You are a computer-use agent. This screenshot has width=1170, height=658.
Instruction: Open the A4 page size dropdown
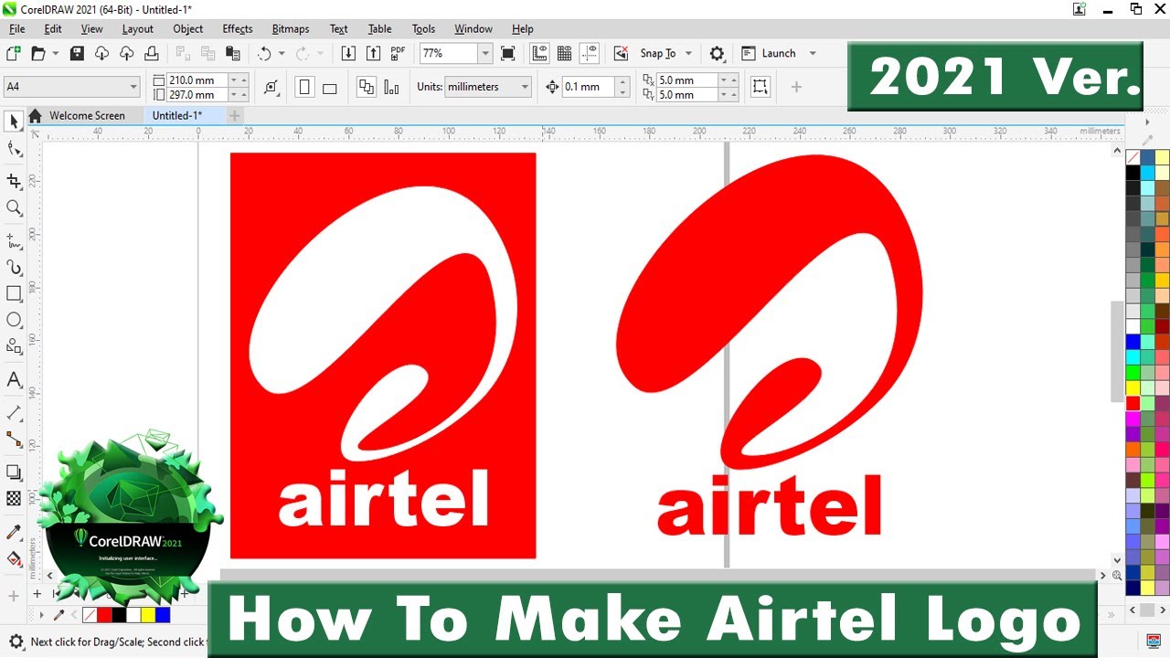(133, 87)
